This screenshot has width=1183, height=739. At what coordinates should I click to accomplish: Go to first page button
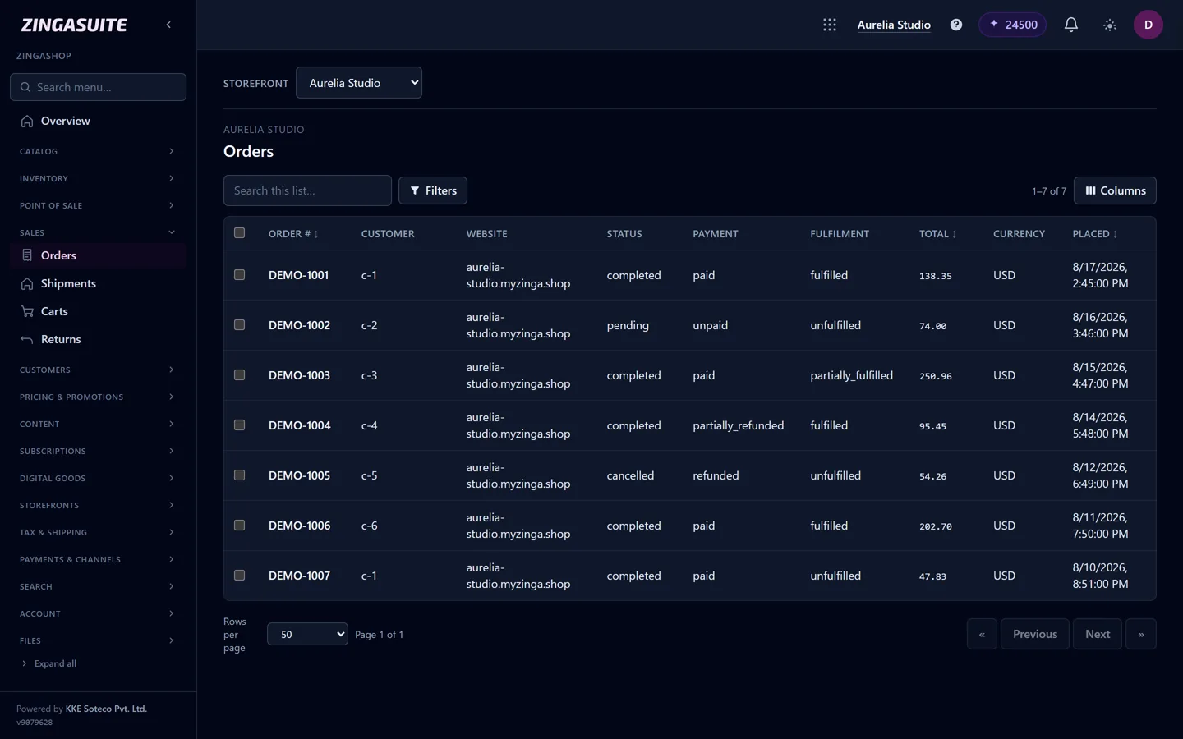tap(982, 634)
